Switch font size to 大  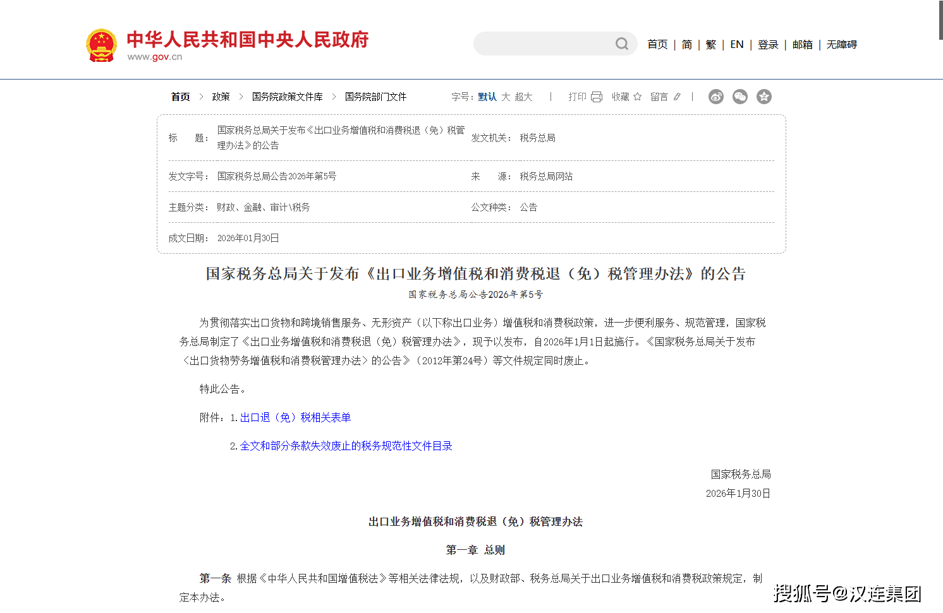coord(506,97)
